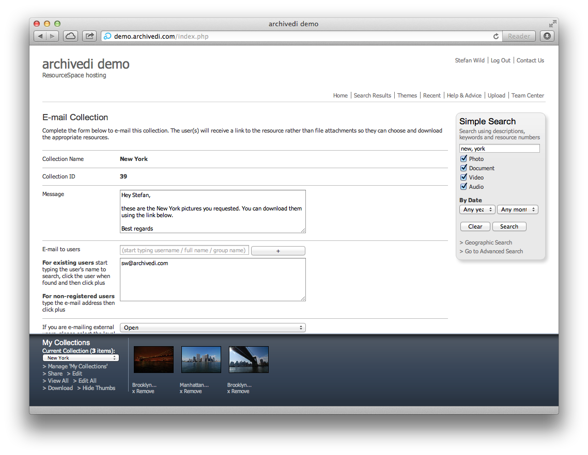
Task: Click the recipients box containing sw@archivedi.com
Action: pyautogui.click(x=213, y=280)
